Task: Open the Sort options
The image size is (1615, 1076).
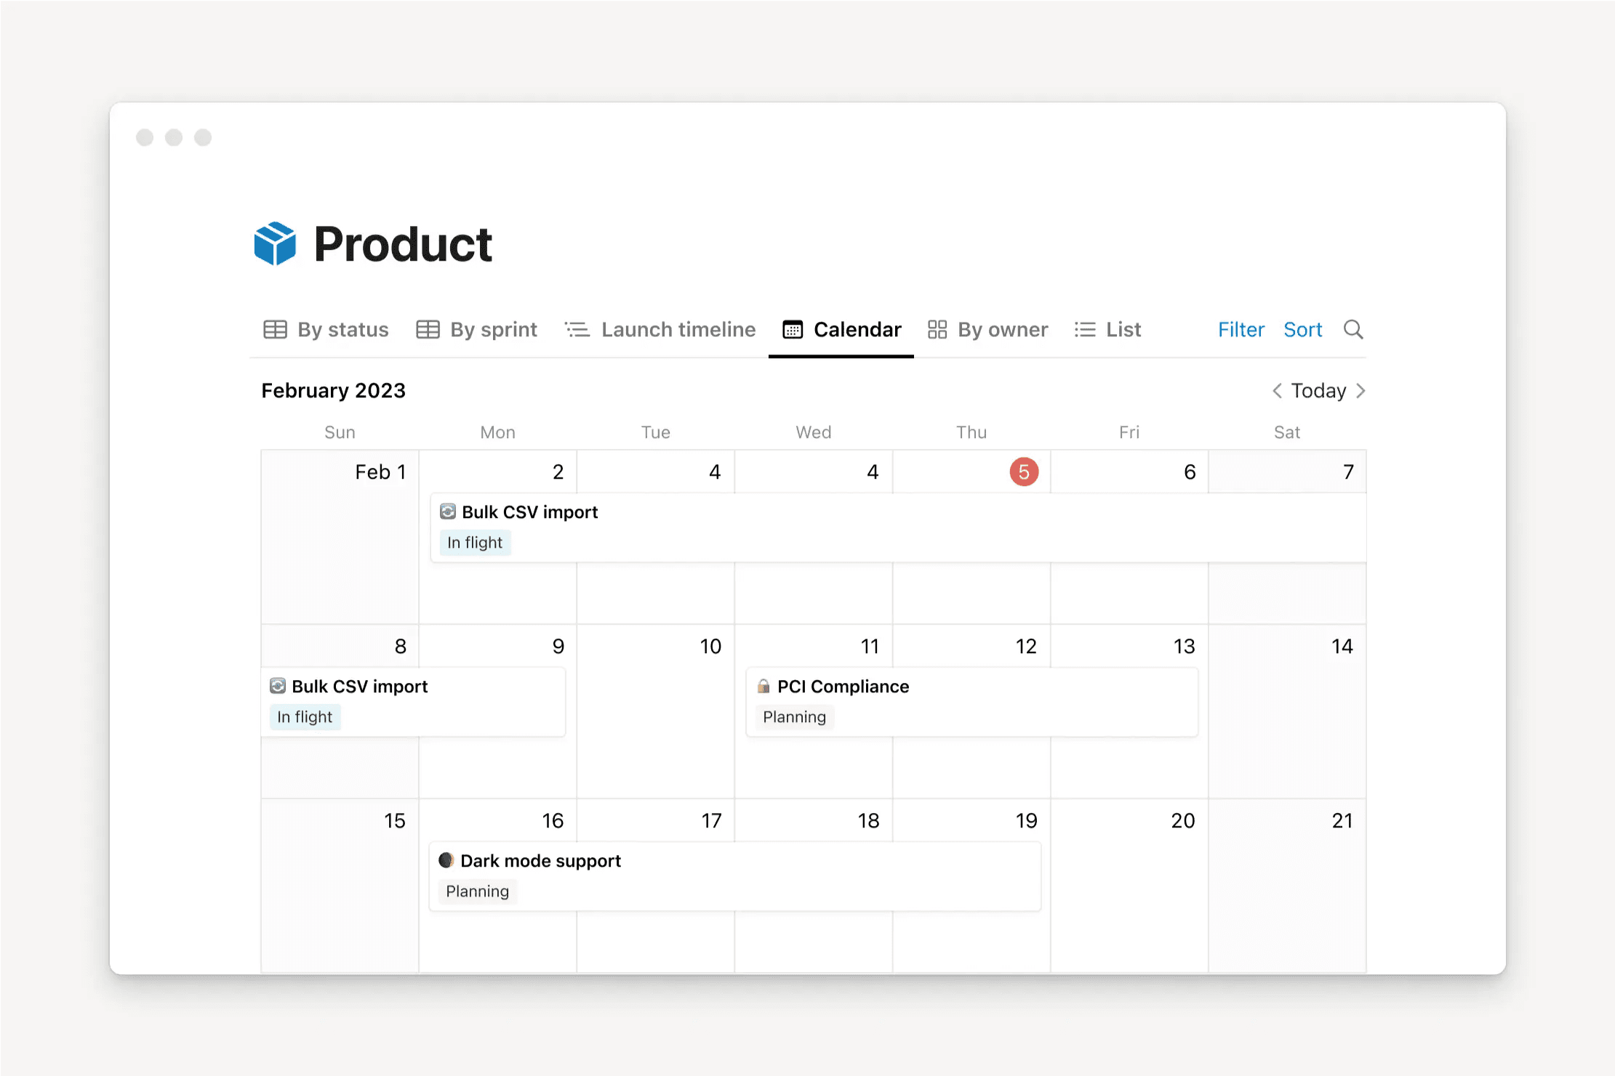Action: (1302, 329)
